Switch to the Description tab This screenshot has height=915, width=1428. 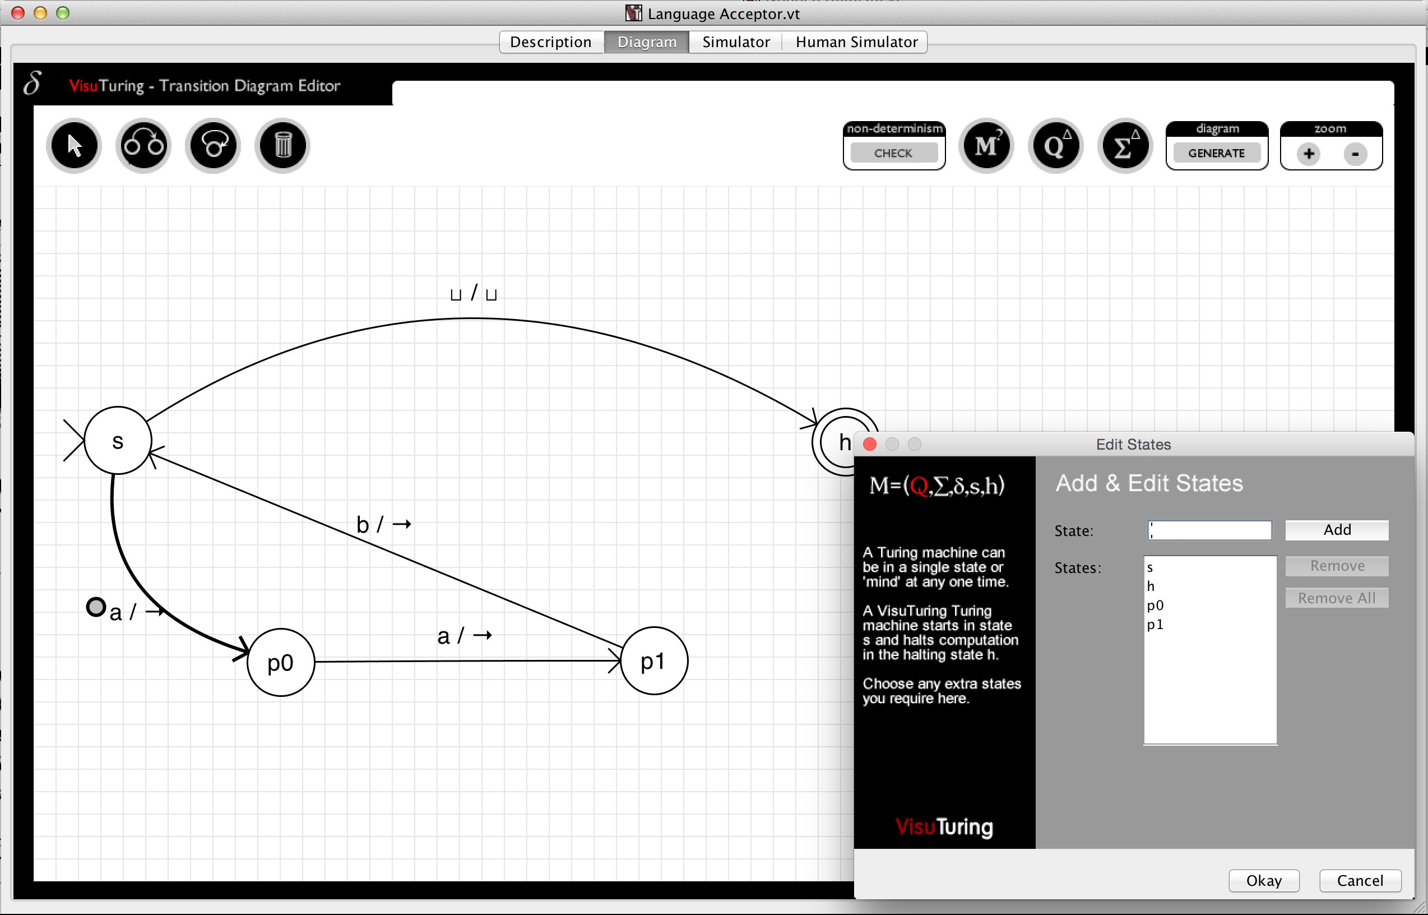click(x=551, y=42)
